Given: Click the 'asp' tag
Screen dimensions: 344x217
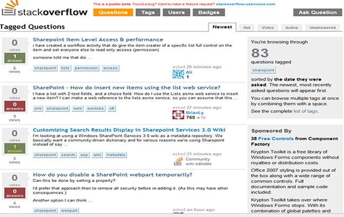Looking at the screenshot, I should tap(84, 155).
